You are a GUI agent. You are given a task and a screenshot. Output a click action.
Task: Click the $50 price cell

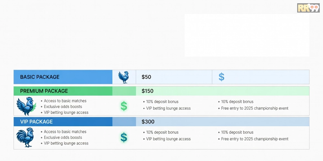click(x=174, y=77)
